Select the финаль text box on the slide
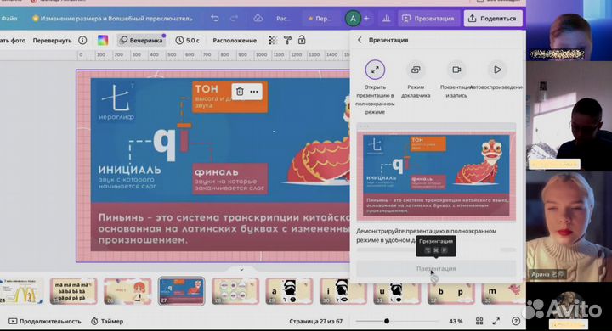The image size is (612, 331). pos(230,178)
